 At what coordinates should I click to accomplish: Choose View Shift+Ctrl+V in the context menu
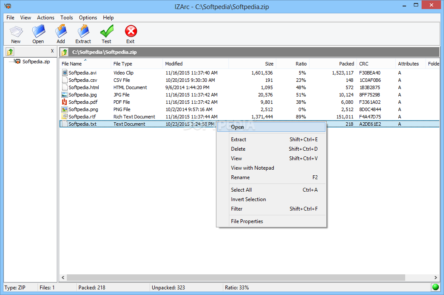point(271,158)
